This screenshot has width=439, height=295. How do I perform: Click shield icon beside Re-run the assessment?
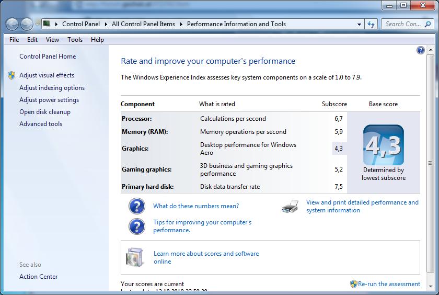coord(354,284)
